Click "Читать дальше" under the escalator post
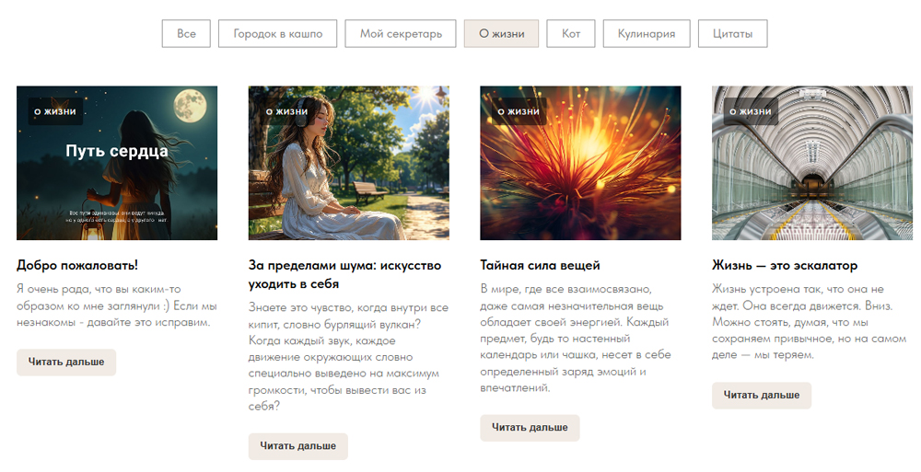This screenshot has width=921, height=472. [x=762, y=396]
